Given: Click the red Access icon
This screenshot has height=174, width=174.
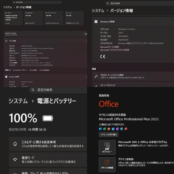Looking at the screenshot, I should point(126,129).
